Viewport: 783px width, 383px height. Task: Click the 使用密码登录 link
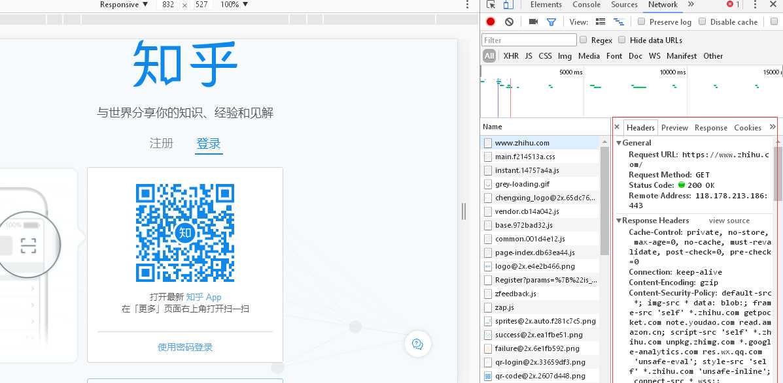(x=185, y=347)
